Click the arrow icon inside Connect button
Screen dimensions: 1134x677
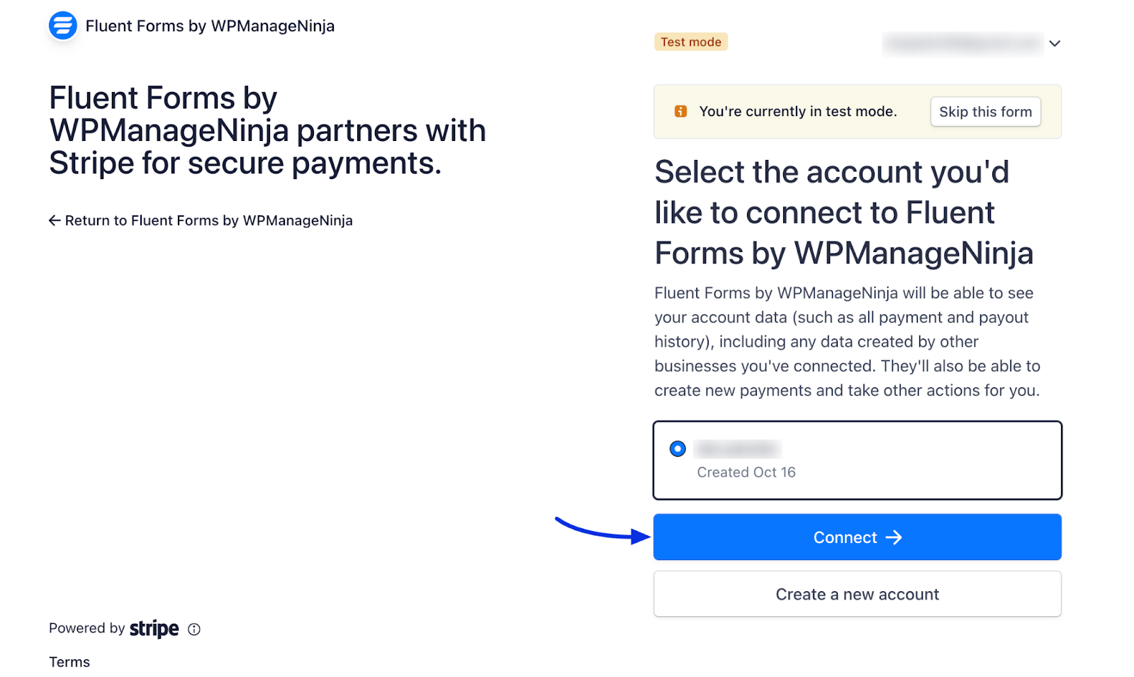tap(894, 537)
